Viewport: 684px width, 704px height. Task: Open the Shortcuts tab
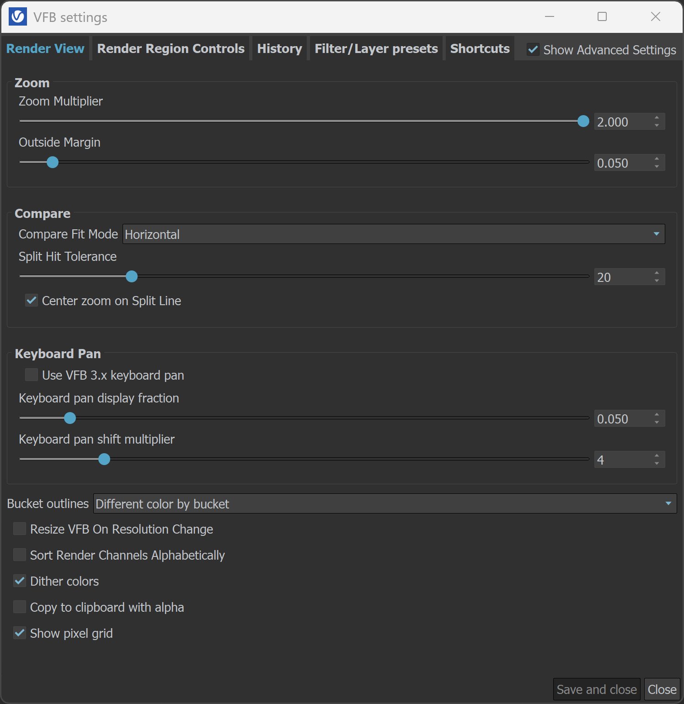pos(480,48)
